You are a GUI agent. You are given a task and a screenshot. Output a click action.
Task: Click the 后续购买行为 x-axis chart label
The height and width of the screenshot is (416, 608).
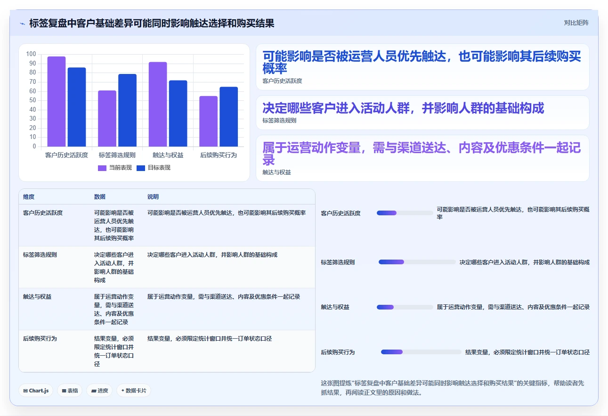point(219,155)
